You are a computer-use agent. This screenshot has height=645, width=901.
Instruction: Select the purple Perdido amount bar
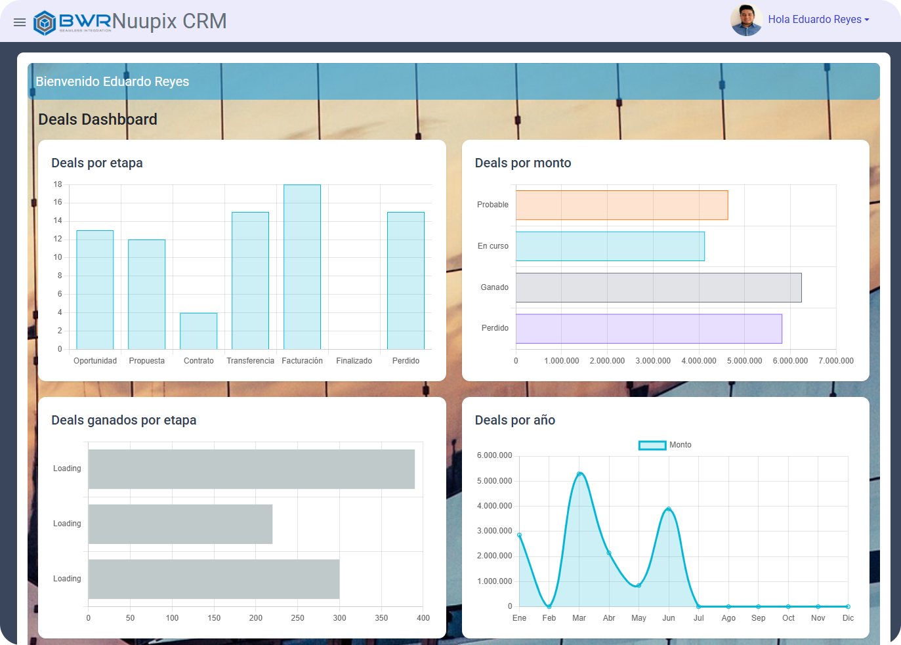click(648, 329)
